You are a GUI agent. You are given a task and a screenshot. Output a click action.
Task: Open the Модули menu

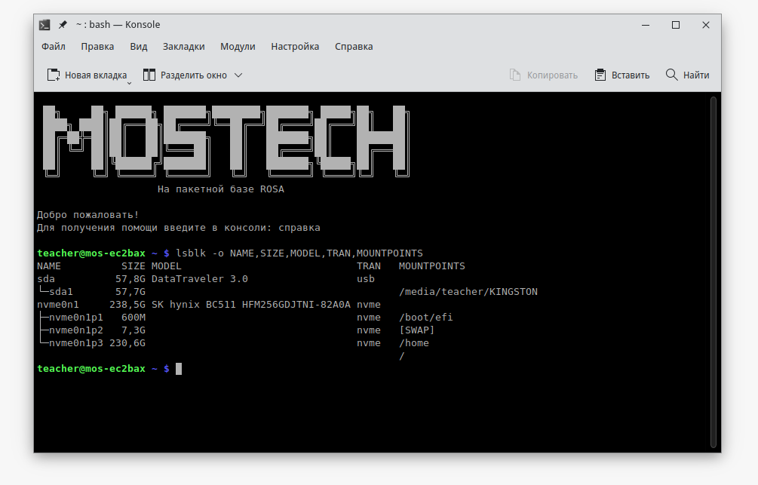(238, 47)
